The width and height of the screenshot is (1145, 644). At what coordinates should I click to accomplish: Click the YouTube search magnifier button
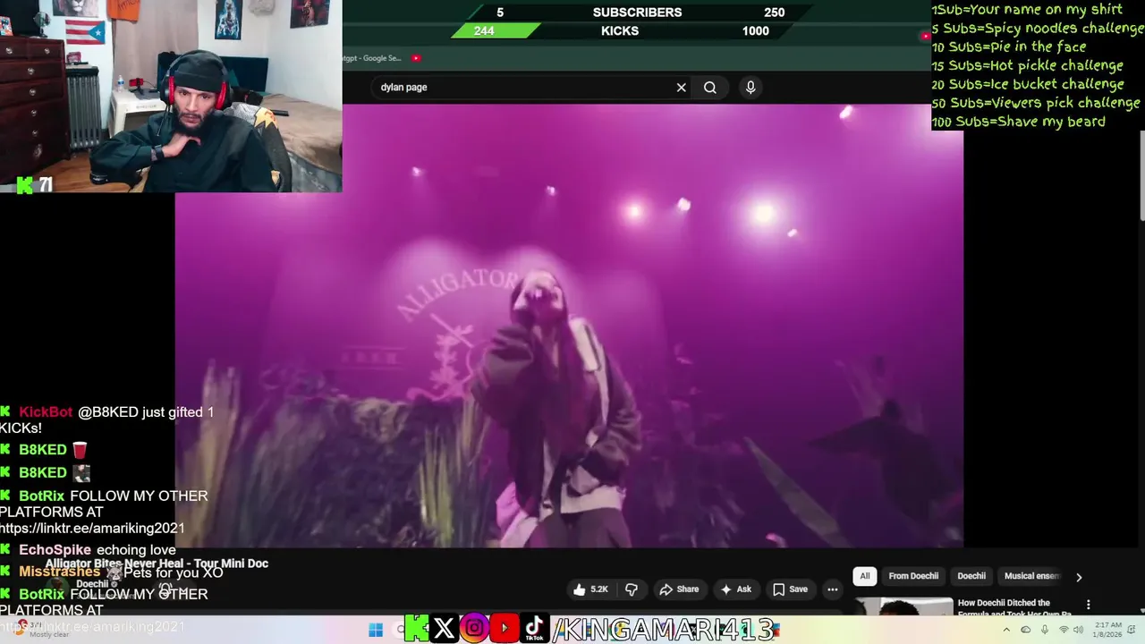pyautogui.click(x=710, y=88)
